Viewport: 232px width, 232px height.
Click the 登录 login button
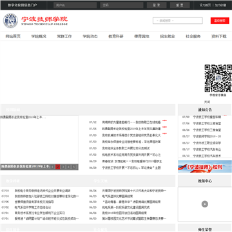pyautogui.click(x=157, y=5)
